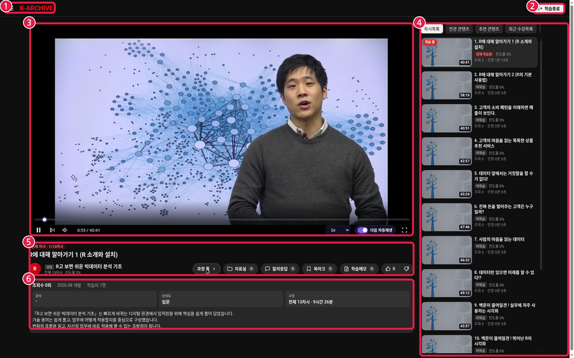Click the video time display 0:55 / 40:41
Image resolution: width=574 pixels, height=358 pixels.
coord(88,230)
